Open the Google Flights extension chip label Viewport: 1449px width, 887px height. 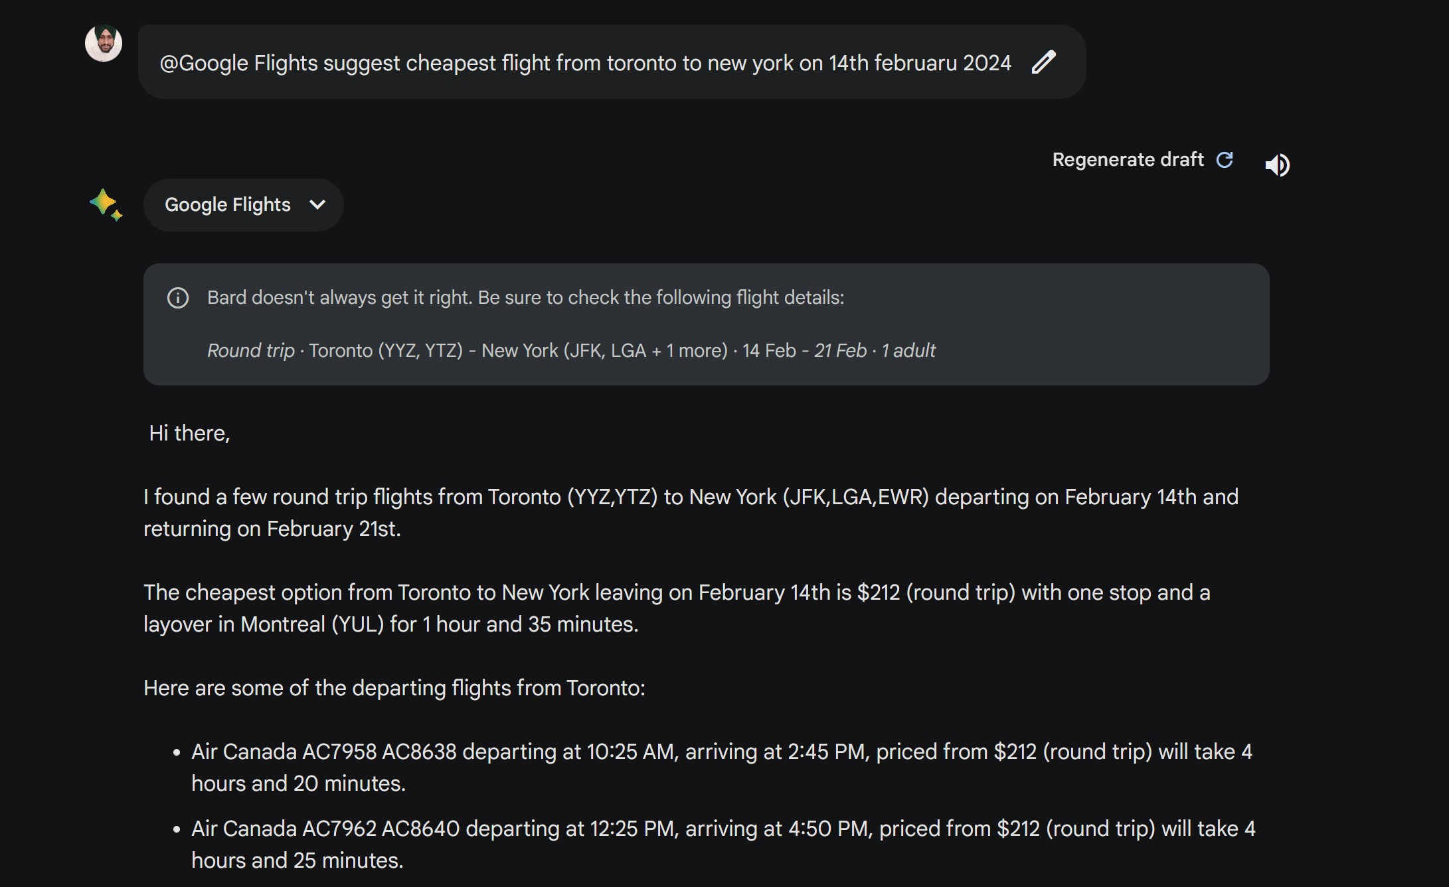tap(228, 205)
